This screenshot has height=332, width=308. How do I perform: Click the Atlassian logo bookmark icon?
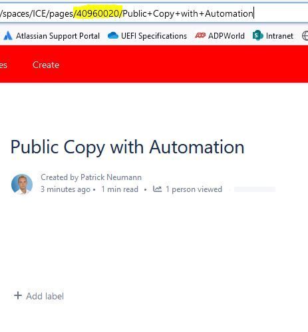[8, 36]
